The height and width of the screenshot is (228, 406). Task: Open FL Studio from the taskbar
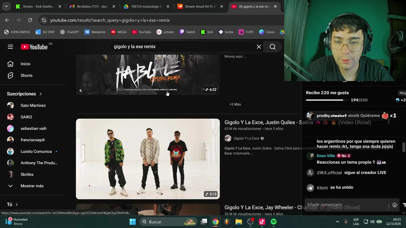click(227, 222)
